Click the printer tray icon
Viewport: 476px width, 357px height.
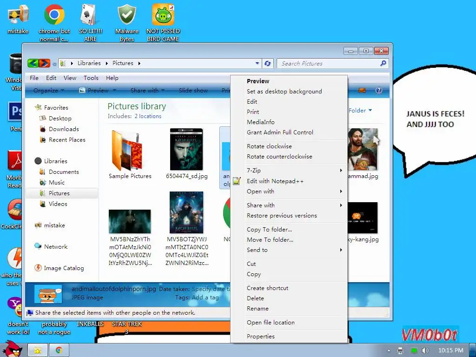[400, 350]
